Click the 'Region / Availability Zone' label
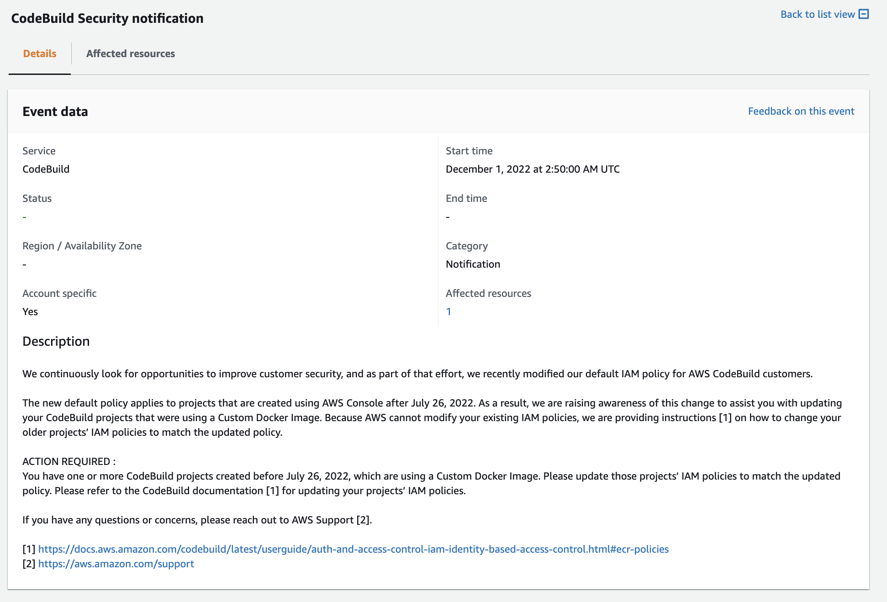 (x=82, y=246)
